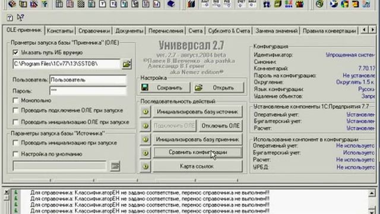380x214 pixels.
Task: Click the Удаление объектов value
Action: pos(368,96)
